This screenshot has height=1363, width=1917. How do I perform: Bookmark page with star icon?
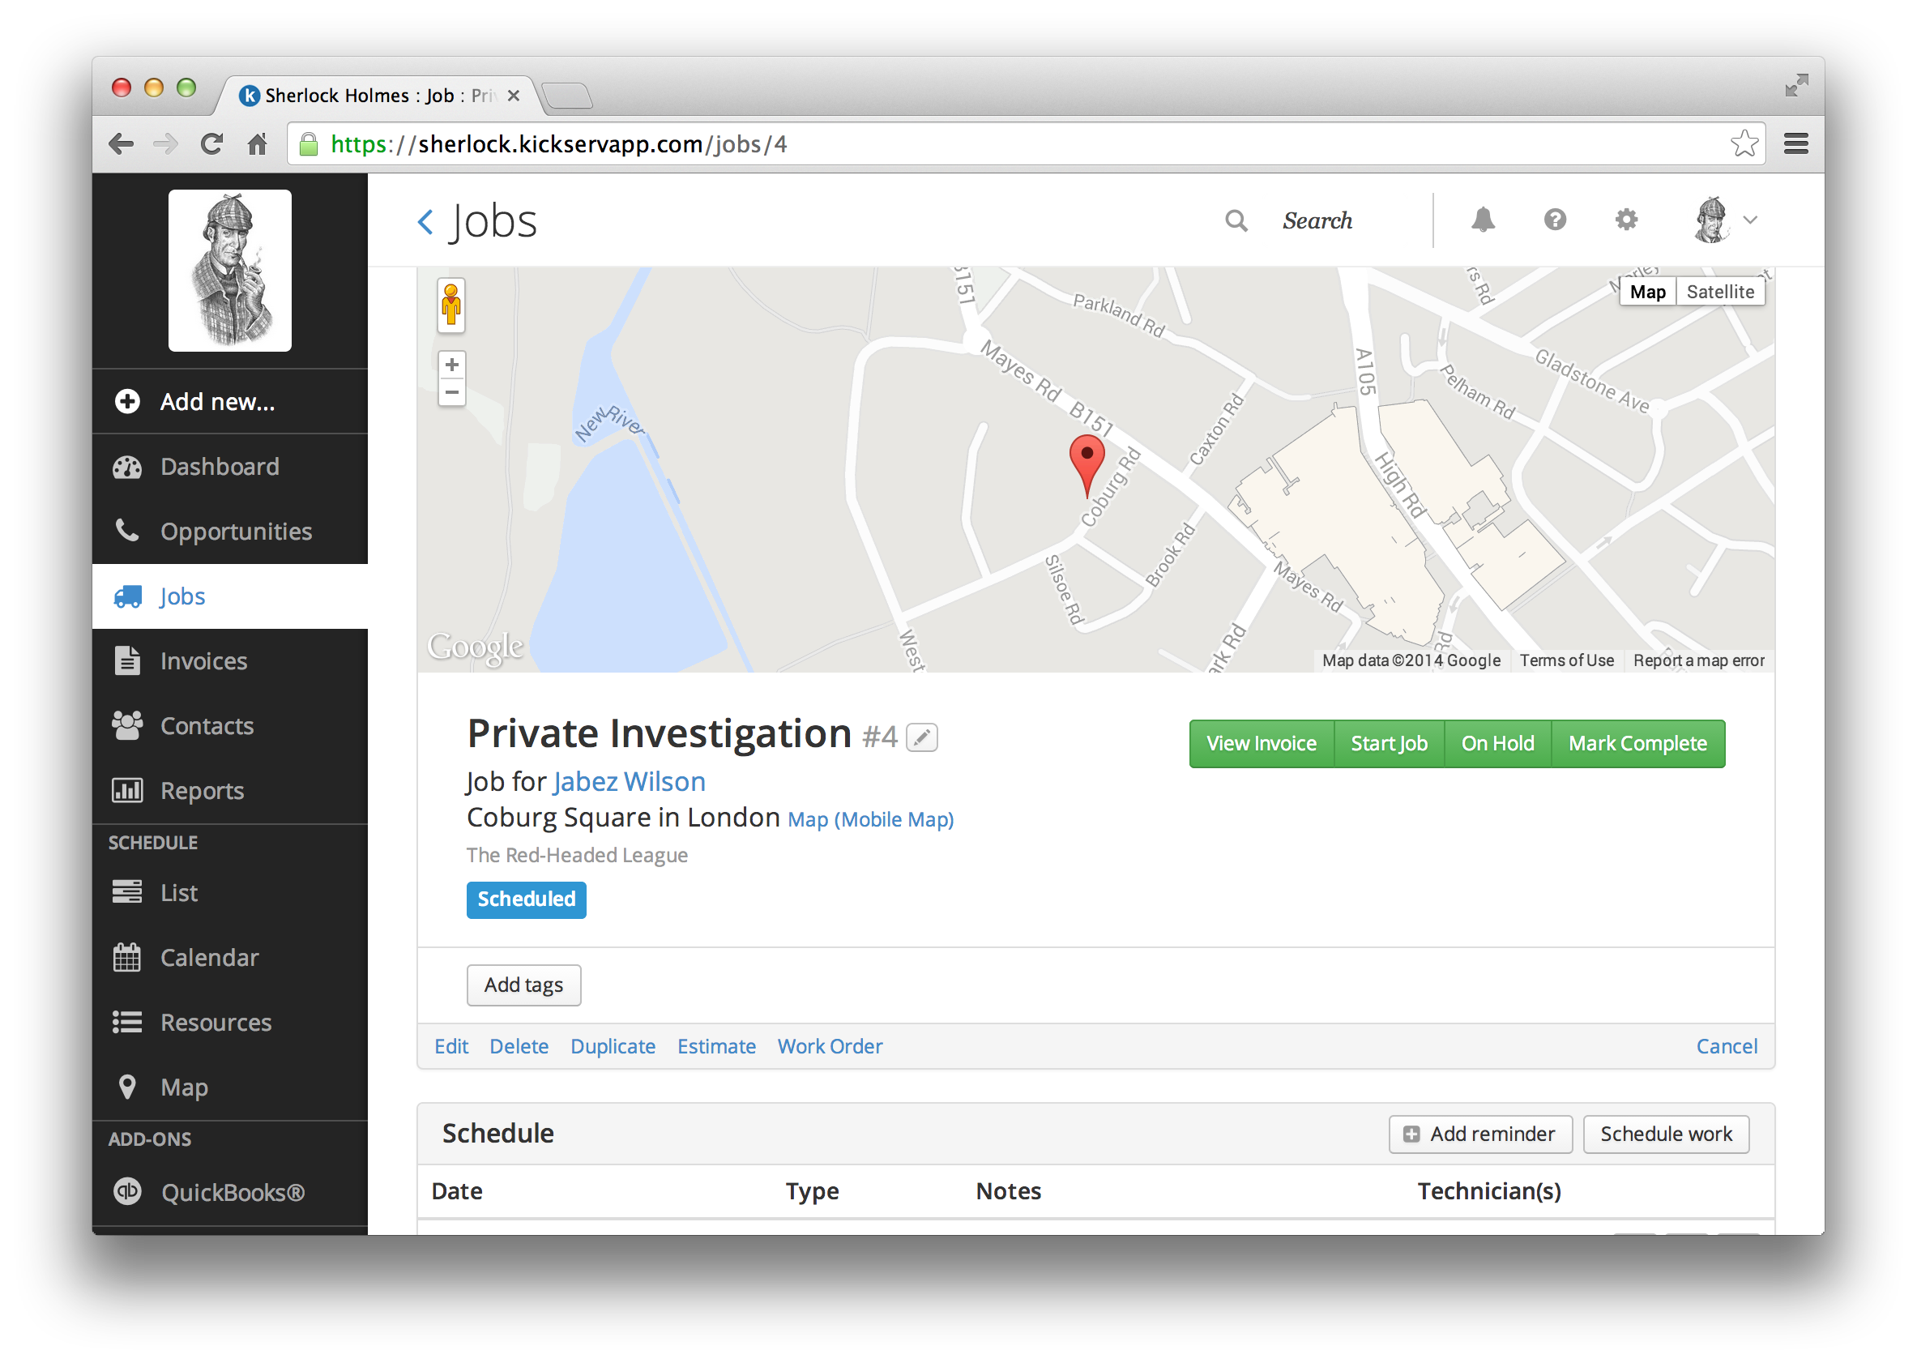[1744, 144]
